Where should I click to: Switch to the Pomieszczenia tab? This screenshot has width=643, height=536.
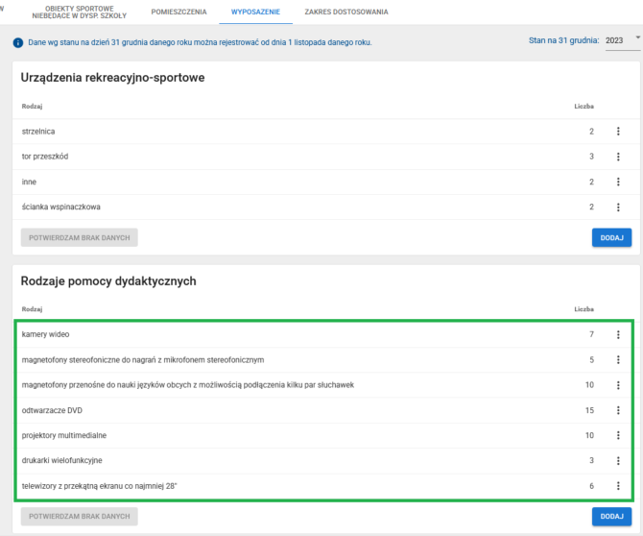click(179, 12)
